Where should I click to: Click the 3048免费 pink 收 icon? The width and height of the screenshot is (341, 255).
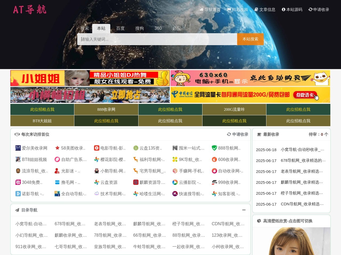coord(18,182)
